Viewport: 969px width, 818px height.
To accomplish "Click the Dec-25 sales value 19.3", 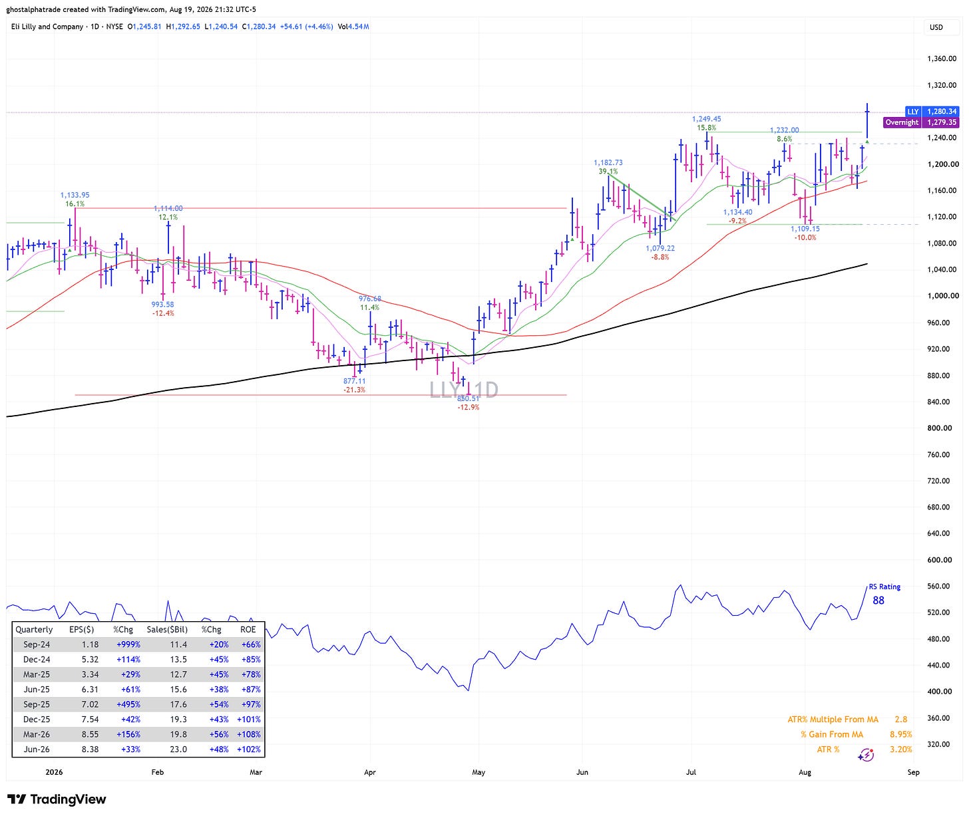I will (178, 719).
